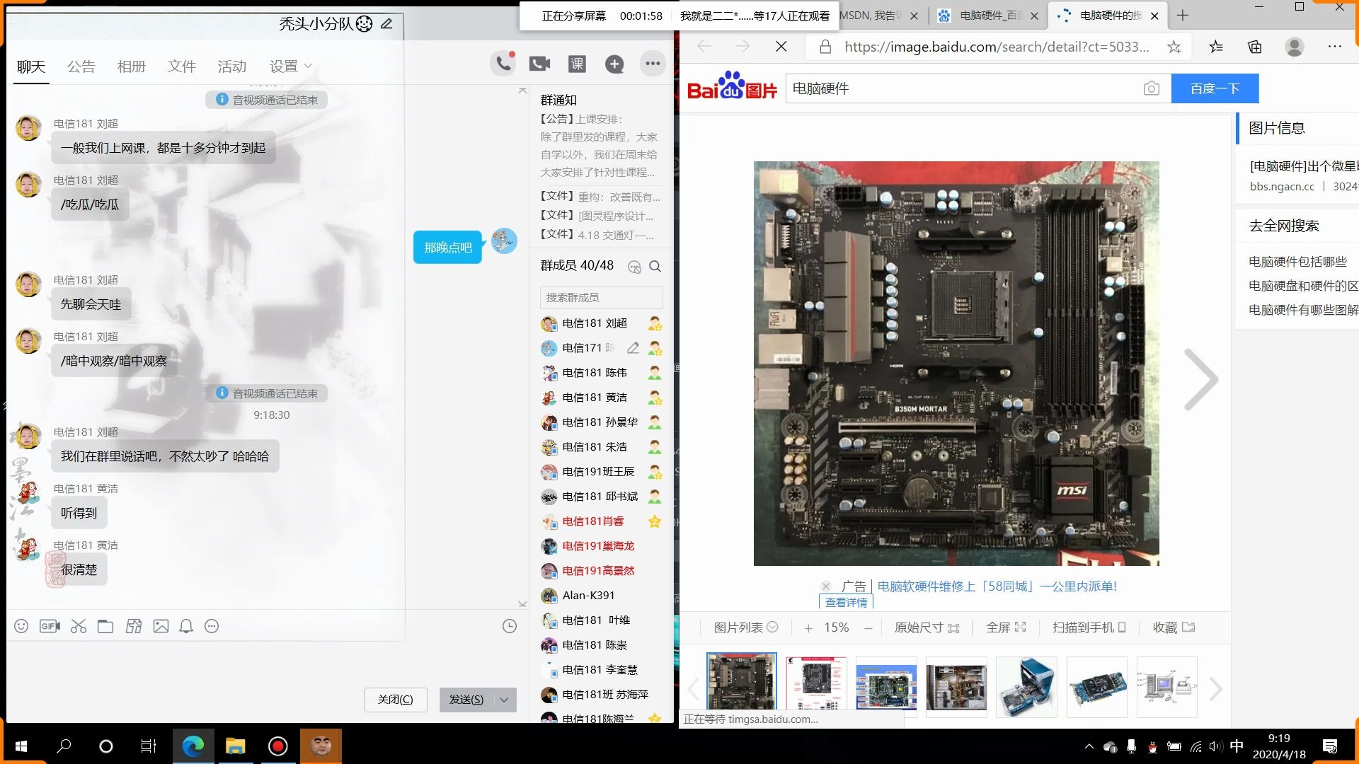
Task: Open the emoji picker in chat toolbar
Action: click(x=21, y=626)
